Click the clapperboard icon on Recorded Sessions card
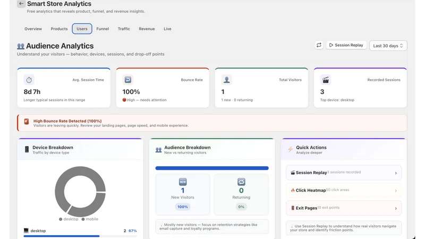Screen dimensions: 425x239 [x=326, y=80]
